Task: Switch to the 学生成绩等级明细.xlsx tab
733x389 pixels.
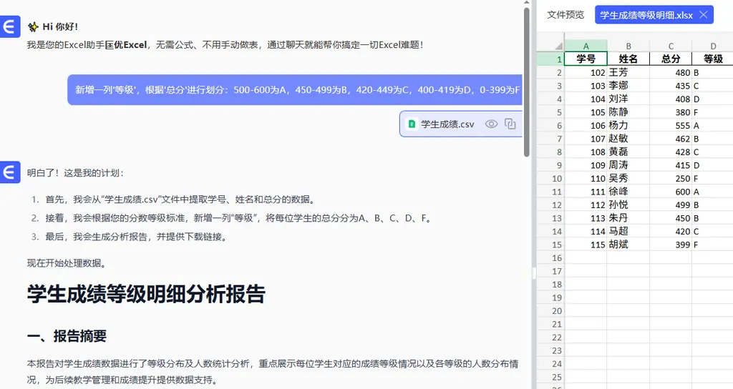Action: point(646,14)
